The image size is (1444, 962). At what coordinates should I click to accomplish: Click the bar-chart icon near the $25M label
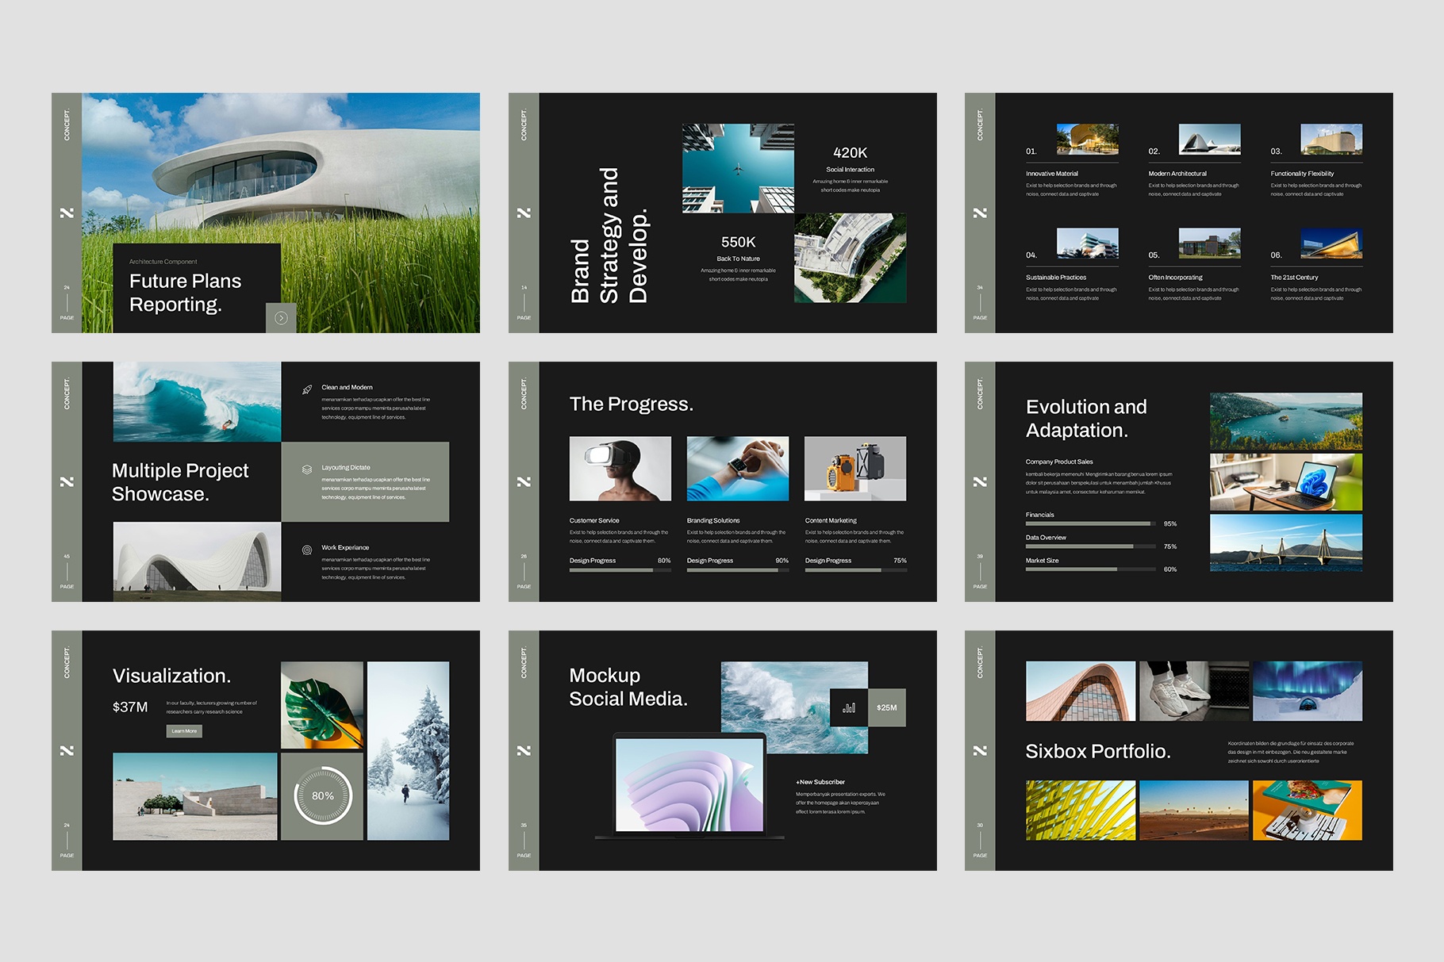(x=849, y=708)
